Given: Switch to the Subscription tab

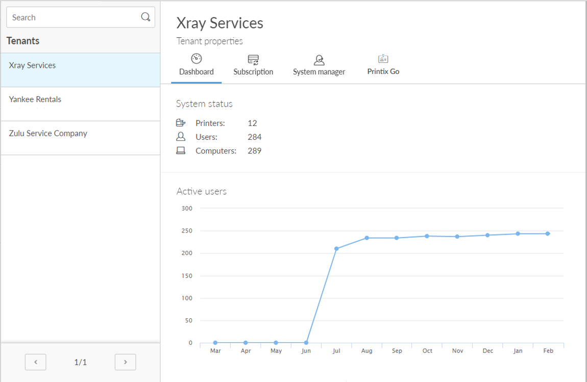Looking at the screenshot, I should (x=253, y=72).
